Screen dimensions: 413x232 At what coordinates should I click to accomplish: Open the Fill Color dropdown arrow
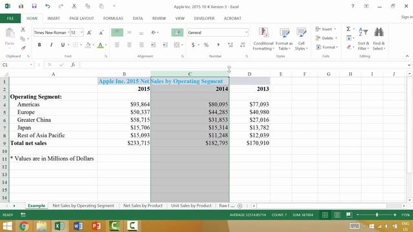click(93, 45)
